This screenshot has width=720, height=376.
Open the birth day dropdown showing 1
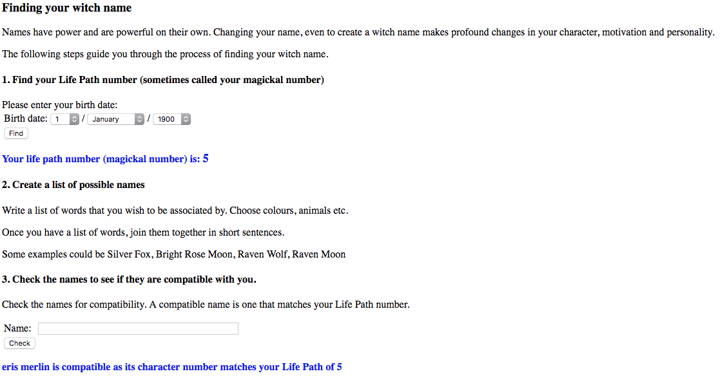64,119
